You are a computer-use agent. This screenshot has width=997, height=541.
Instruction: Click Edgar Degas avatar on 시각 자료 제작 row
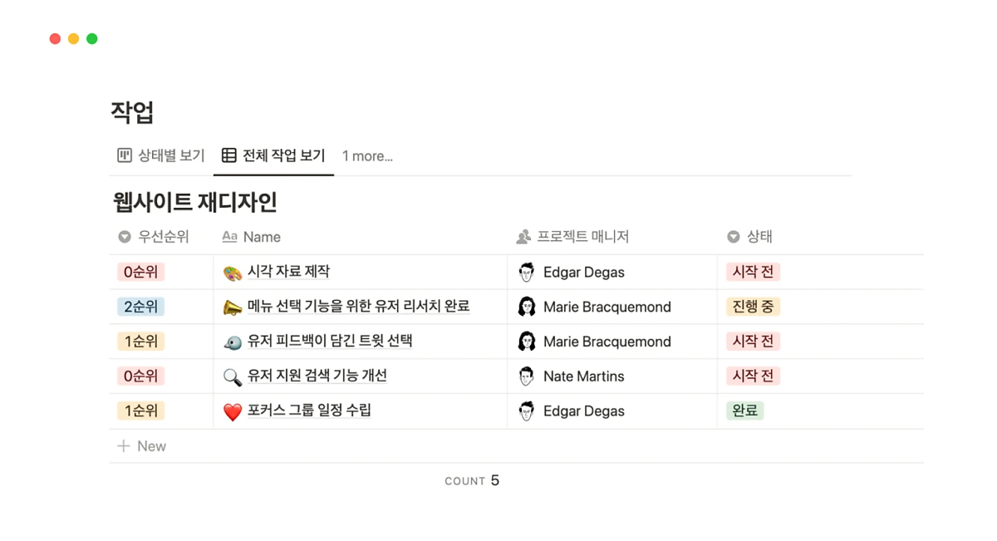click(527, 272)
